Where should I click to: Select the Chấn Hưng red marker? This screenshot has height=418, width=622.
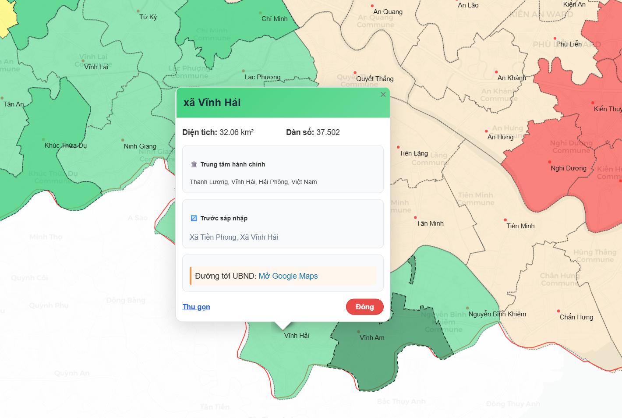[x=558, y=311]
